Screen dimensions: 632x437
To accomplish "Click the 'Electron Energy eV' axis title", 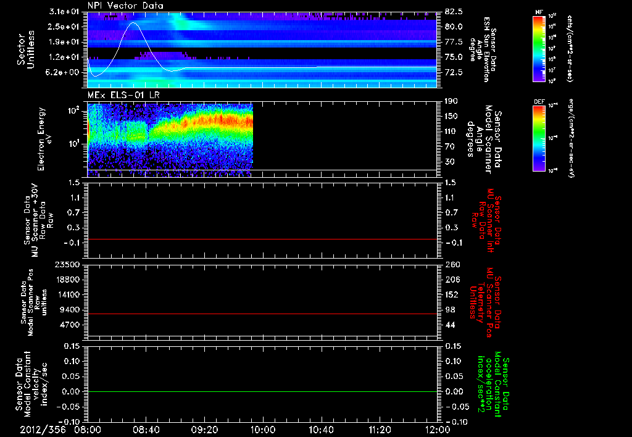I will pyautogui.click(x=44, y=139).
